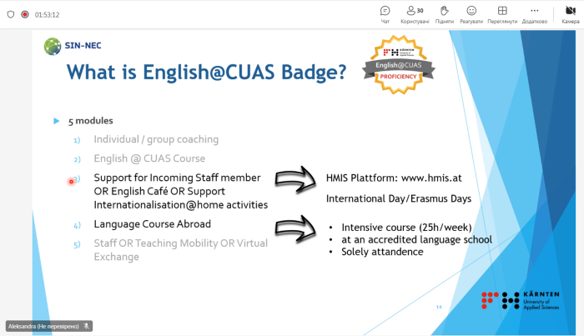Click the slide title "What is English@CUAS Badge?"
Viewport: 584px width, 336px height.
pyautogui.click(x=206, y=73)
